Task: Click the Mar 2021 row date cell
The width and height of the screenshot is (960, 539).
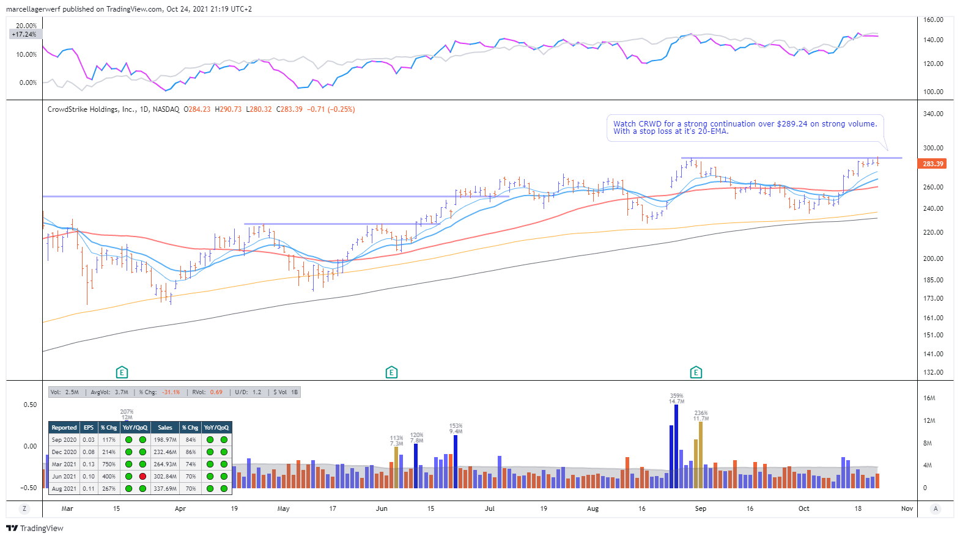Action: [64, 464]
